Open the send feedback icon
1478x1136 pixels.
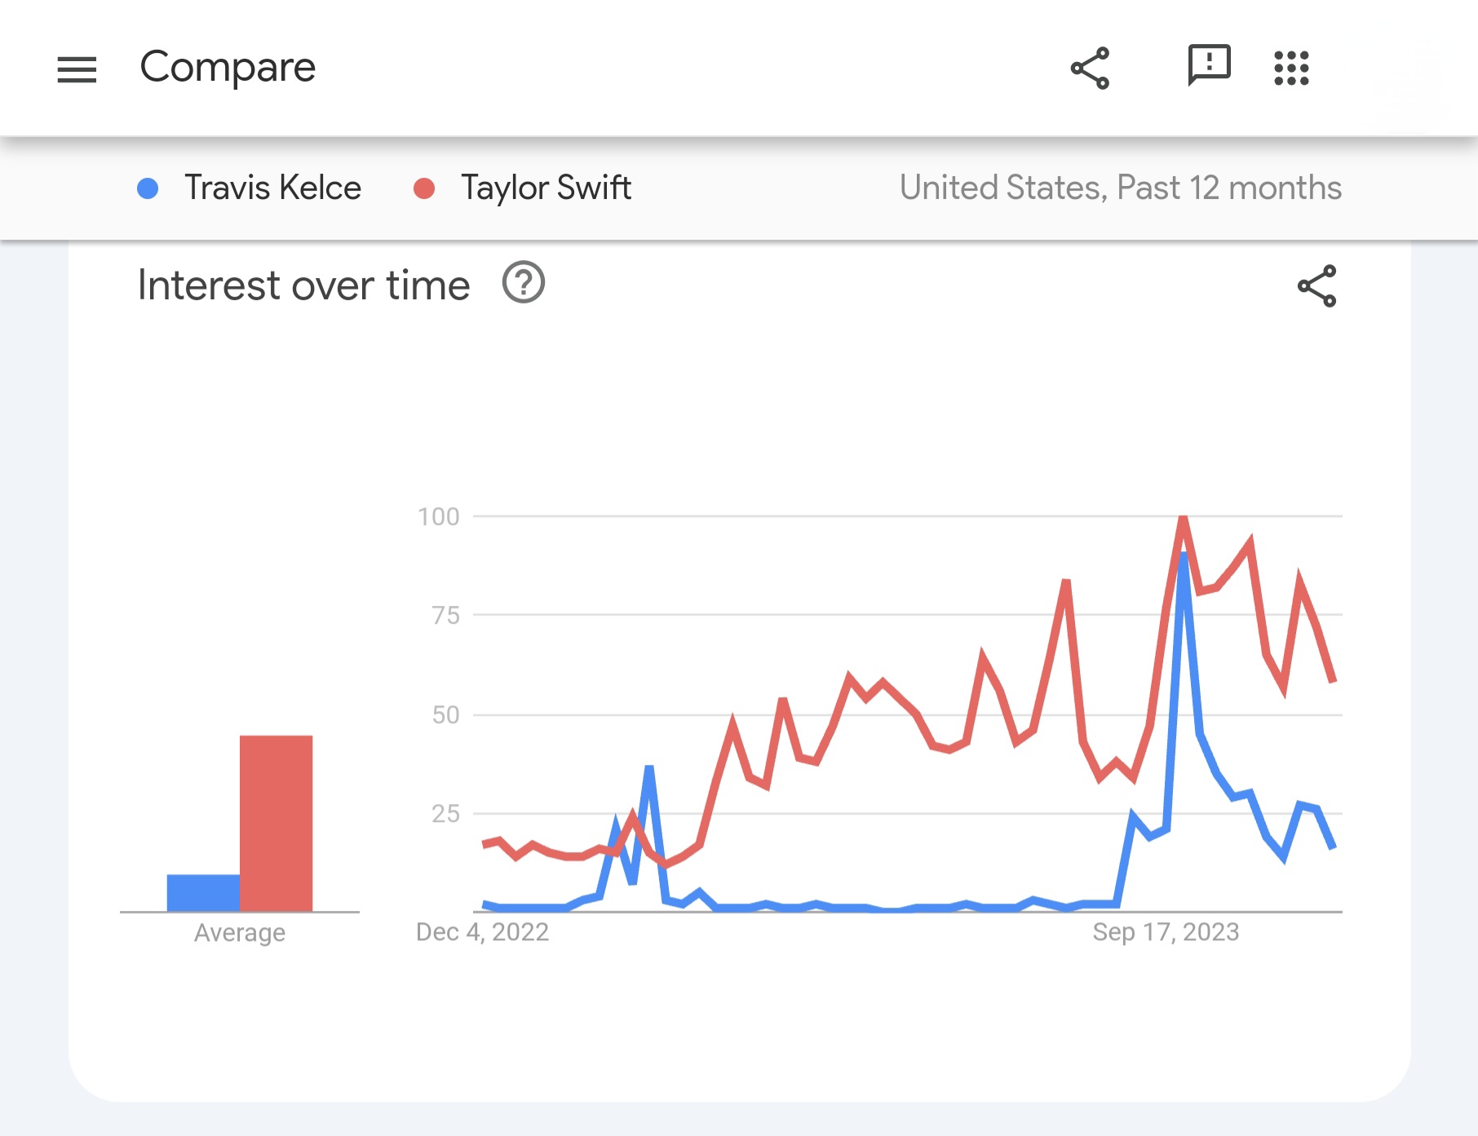point(1208,65)
